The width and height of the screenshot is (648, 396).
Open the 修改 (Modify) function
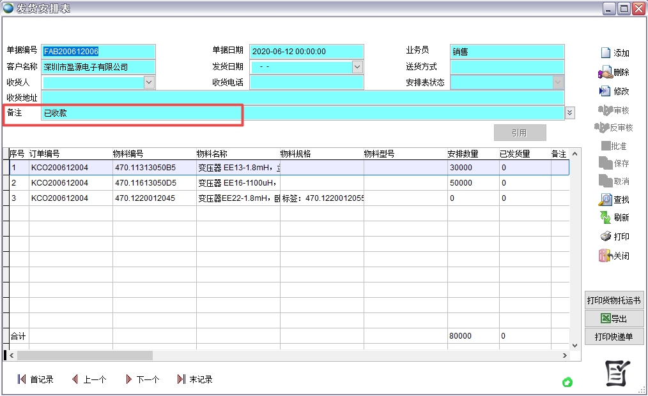click(x=614, y=90)
